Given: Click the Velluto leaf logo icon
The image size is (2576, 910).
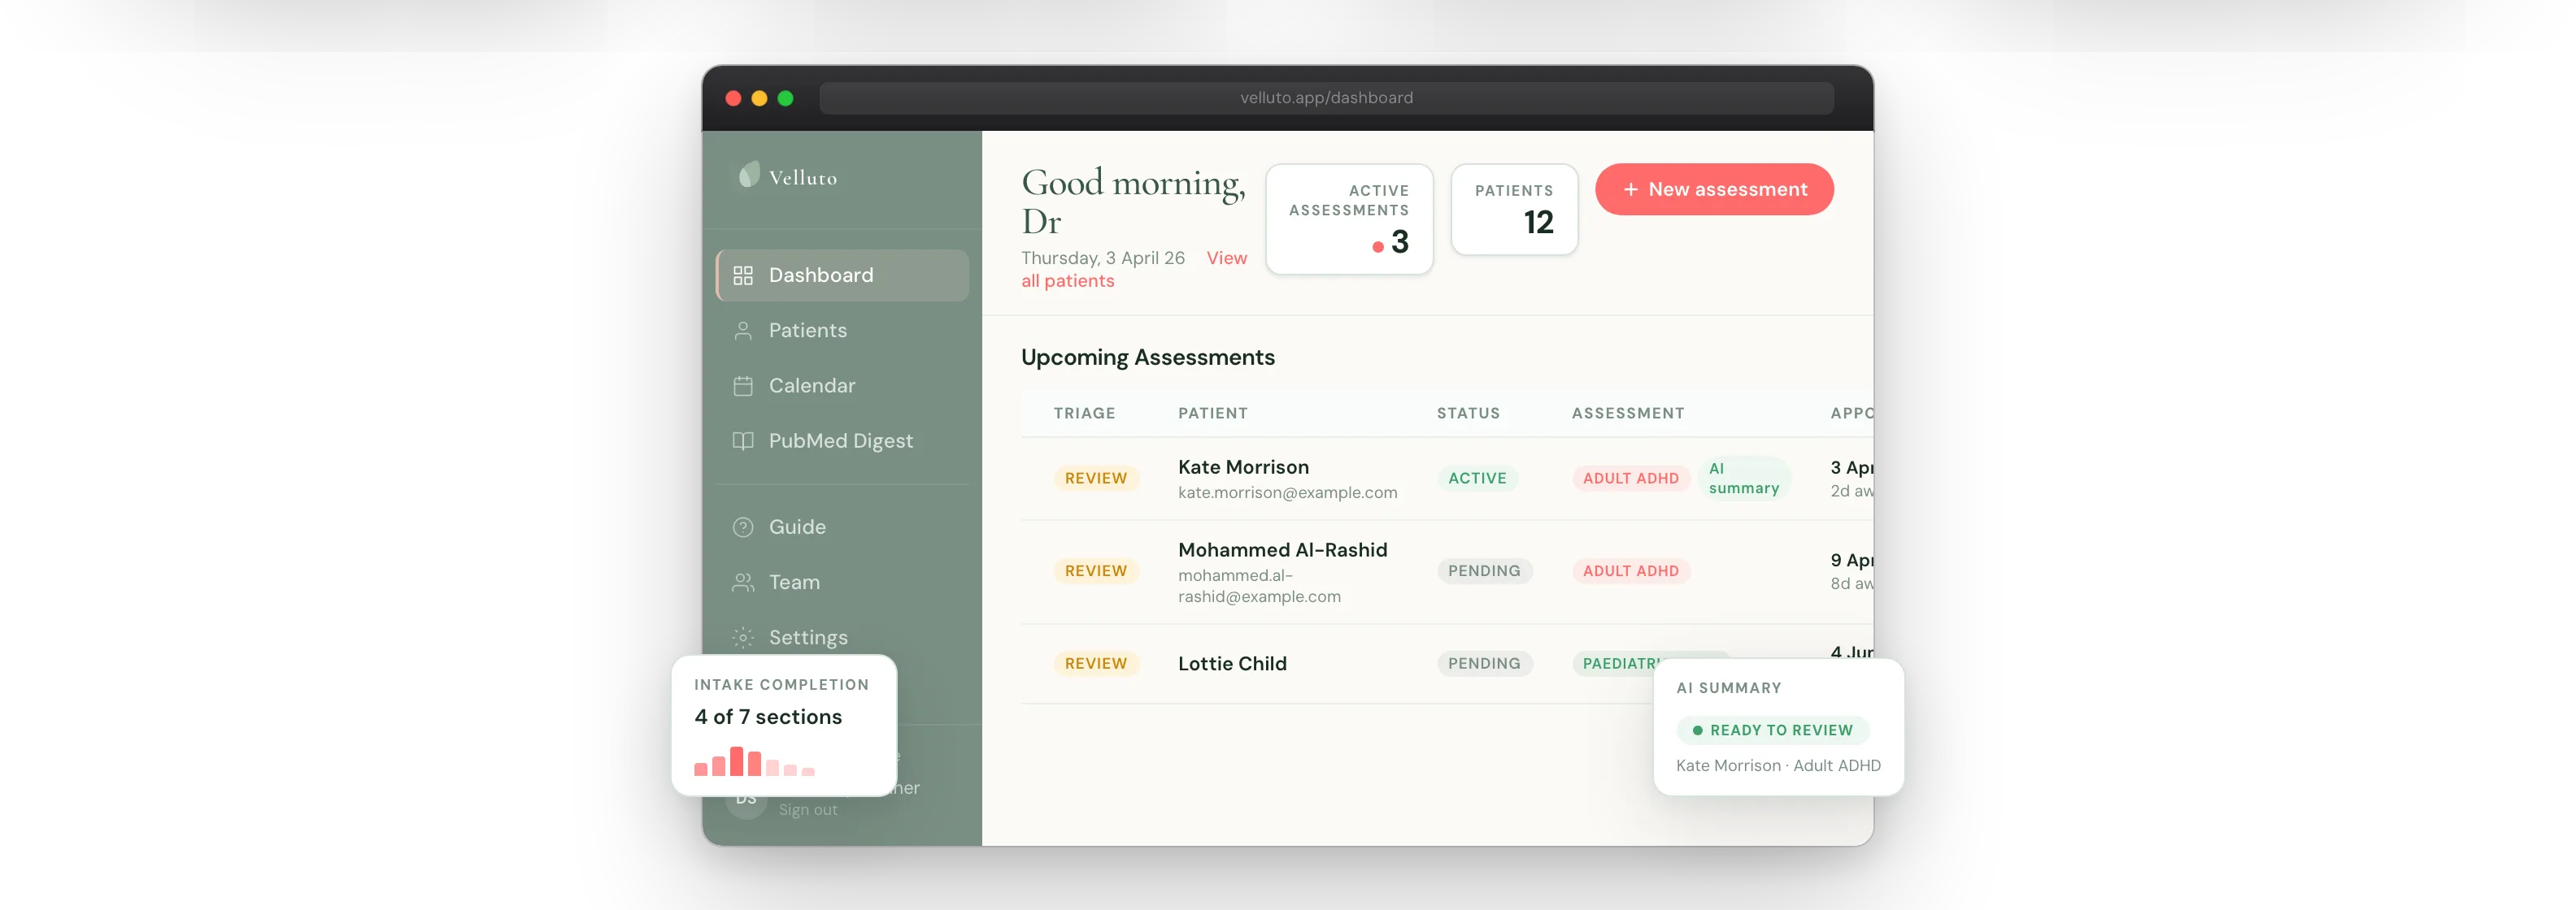Looking at the screenshot, I should point(749,175).
